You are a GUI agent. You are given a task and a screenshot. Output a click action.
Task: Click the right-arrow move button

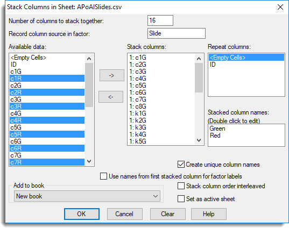click(x=112, y=75)
